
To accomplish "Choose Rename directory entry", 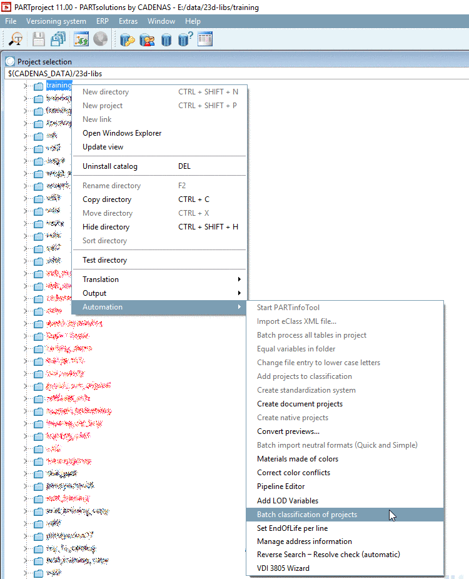I will [x=160, y=185].
